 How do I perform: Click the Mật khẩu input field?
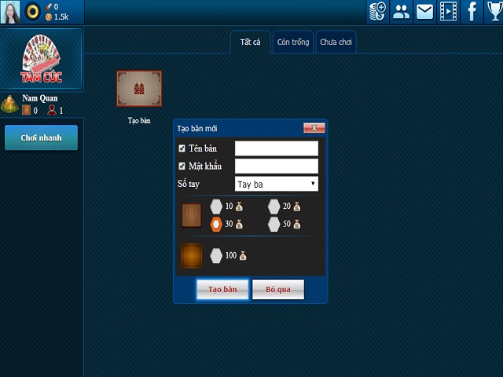point(276,167)
